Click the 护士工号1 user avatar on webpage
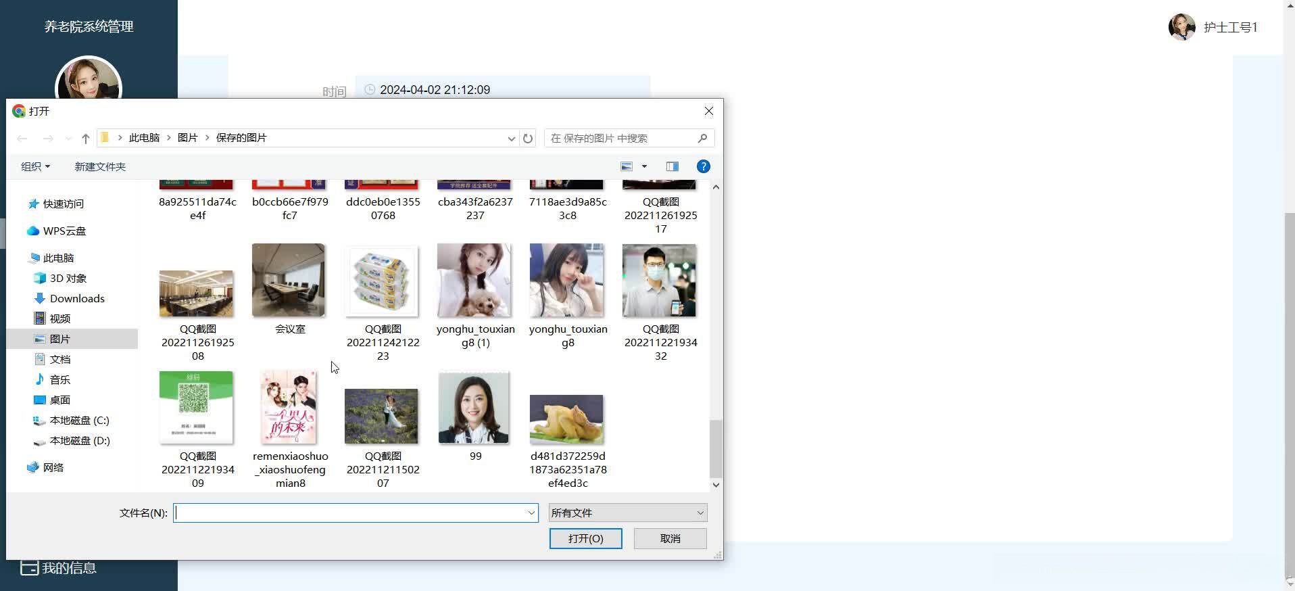1295x591 pixels. coord(1181,27)
